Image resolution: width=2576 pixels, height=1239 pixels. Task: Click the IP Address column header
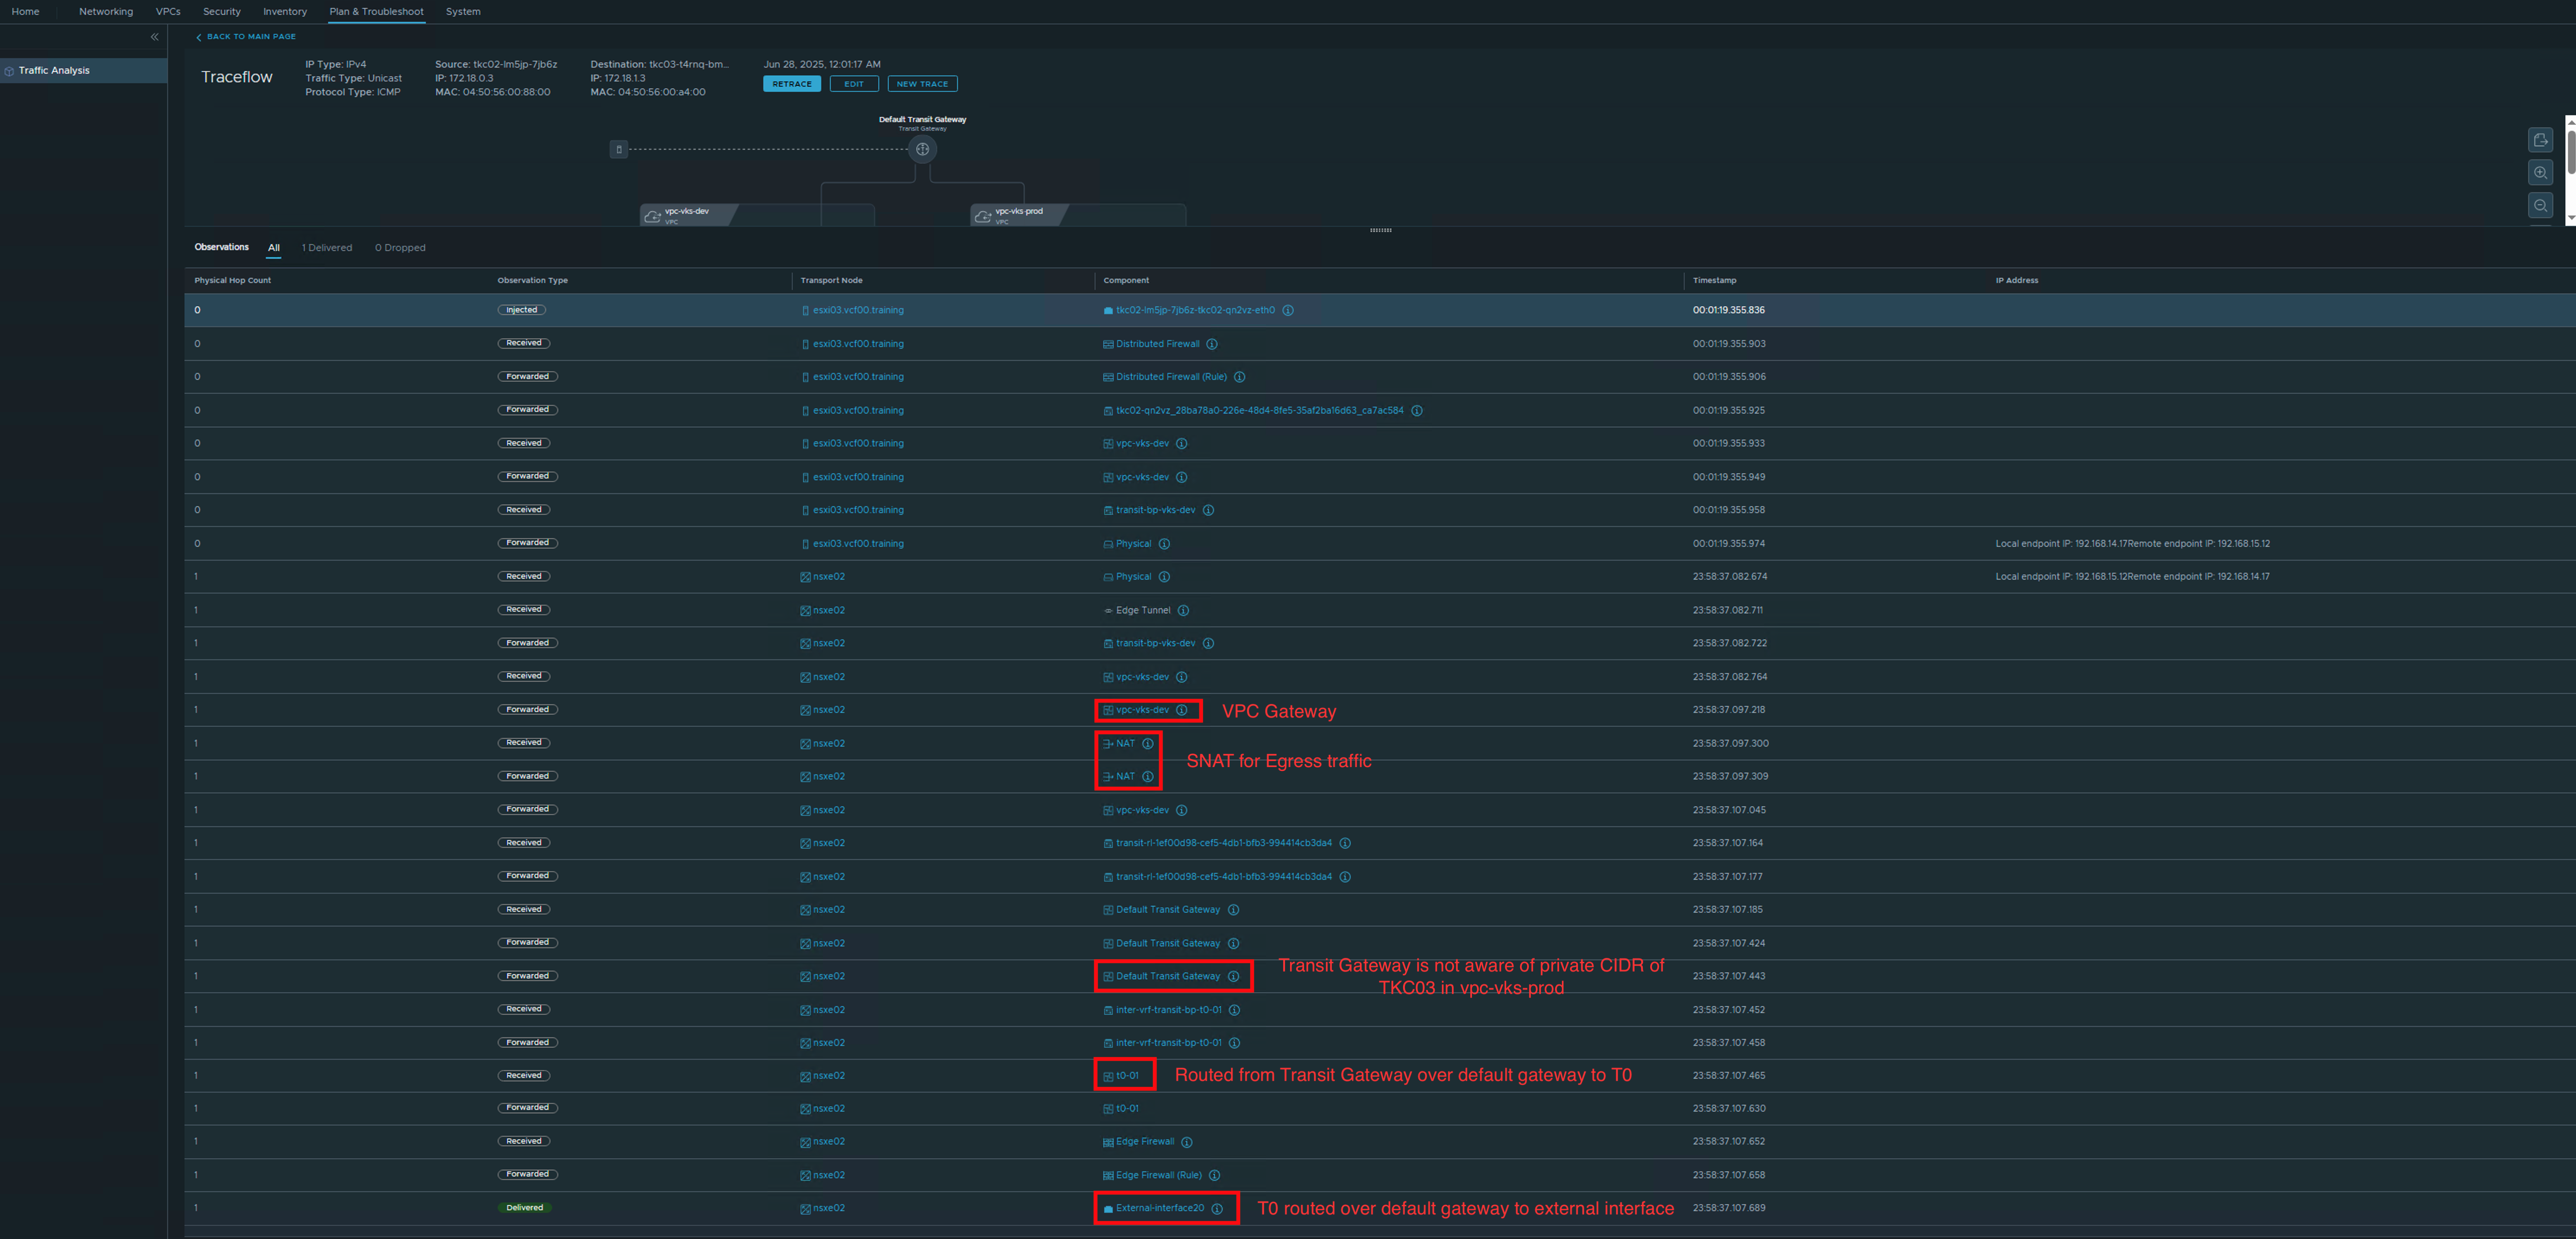(2016, 281)
